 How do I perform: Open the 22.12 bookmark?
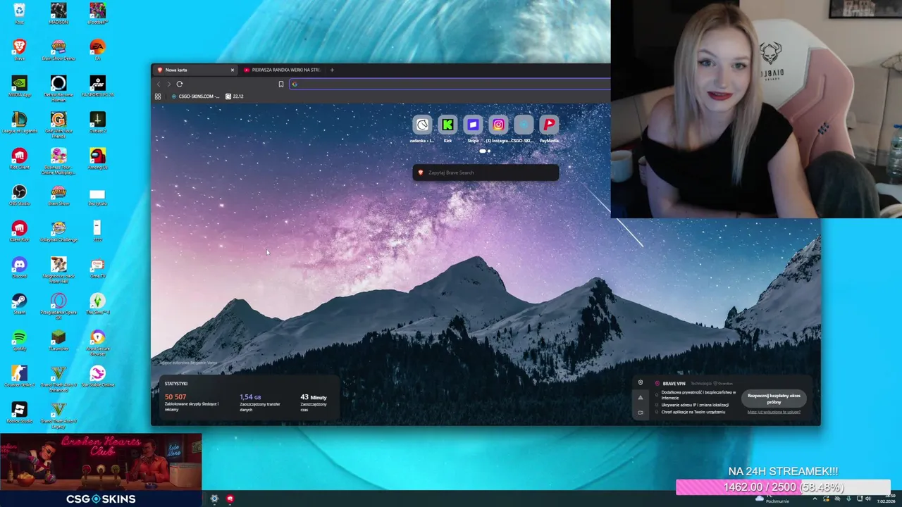coord(235,96)
